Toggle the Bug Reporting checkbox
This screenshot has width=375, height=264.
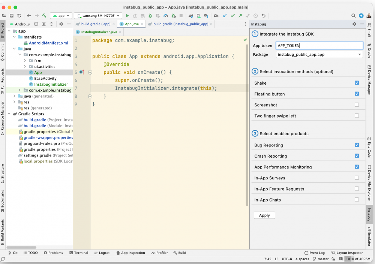(357, 145)
